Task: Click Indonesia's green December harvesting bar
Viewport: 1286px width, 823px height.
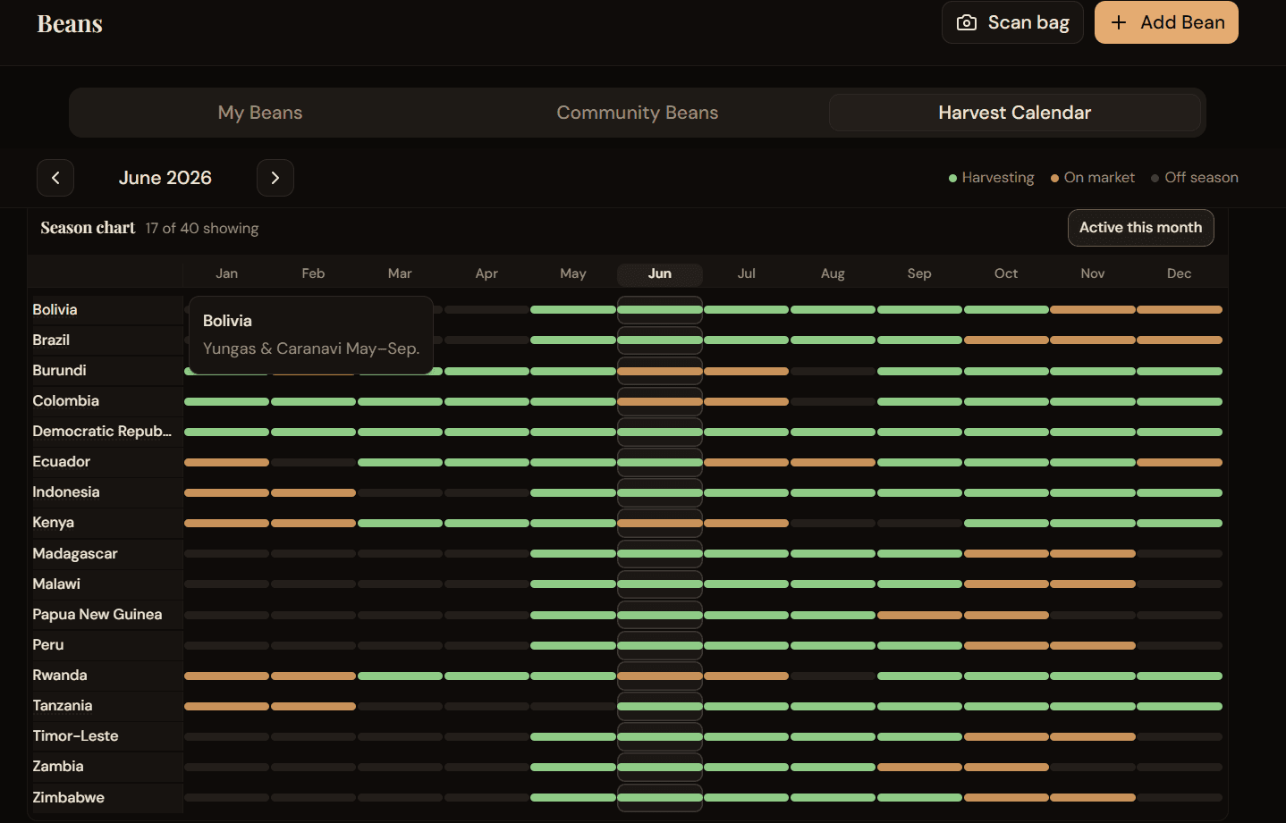Action: pyautogui.click(x=1180, y=492)
